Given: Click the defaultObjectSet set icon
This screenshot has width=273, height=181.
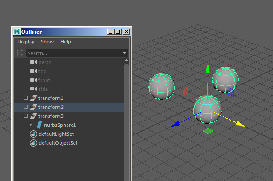Looking at the screenshot, I should [34, 143].
